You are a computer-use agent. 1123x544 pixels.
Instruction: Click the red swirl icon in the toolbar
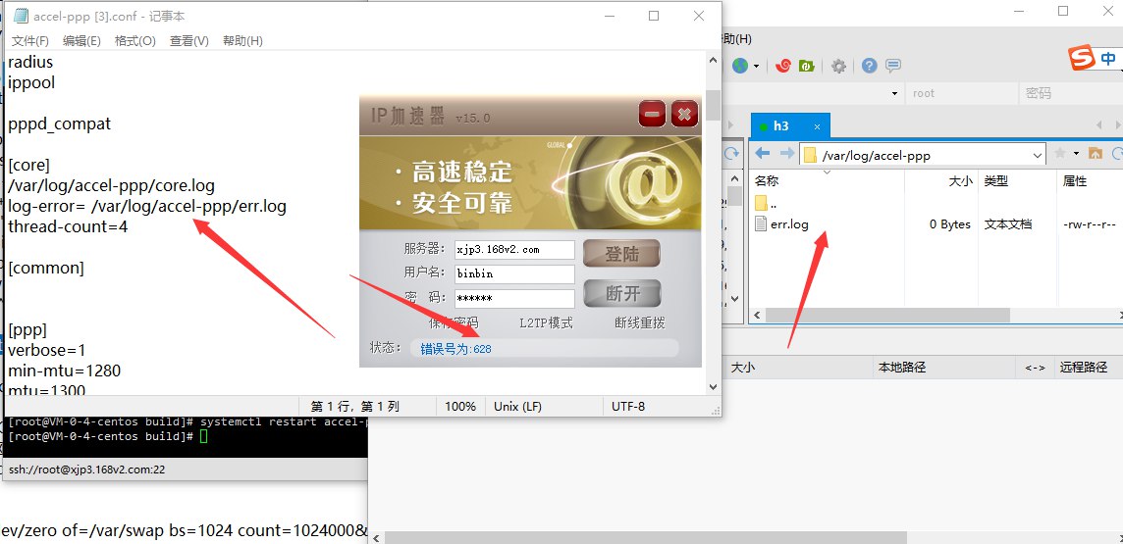pyautogui.click(x=782, y=66)
